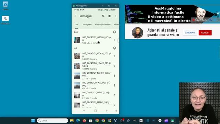Open thumbnail of IMG_20240121_163459_208.webp
This screenshot has height=124, width=220.
[77, 76]
